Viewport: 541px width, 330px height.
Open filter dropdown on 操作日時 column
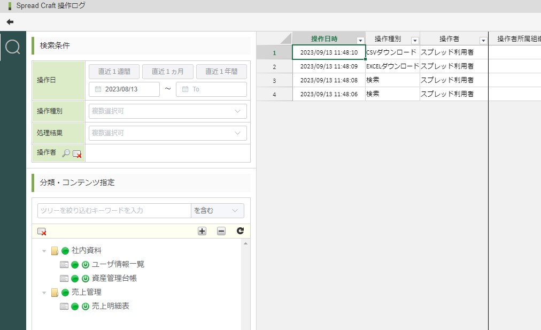tap(360, 40)
